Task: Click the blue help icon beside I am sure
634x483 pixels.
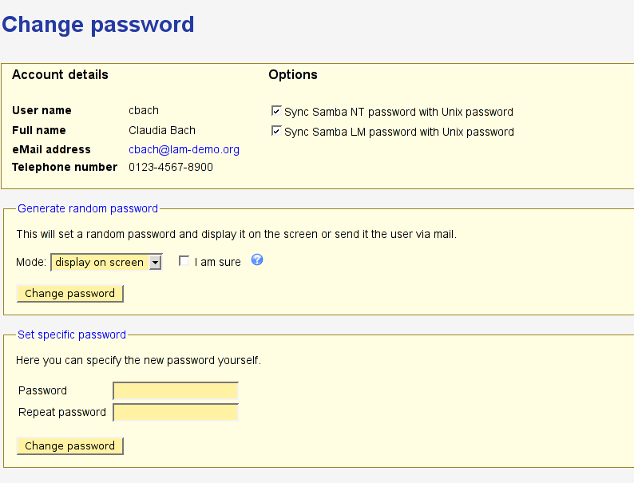Action: [x=257, y=260]
